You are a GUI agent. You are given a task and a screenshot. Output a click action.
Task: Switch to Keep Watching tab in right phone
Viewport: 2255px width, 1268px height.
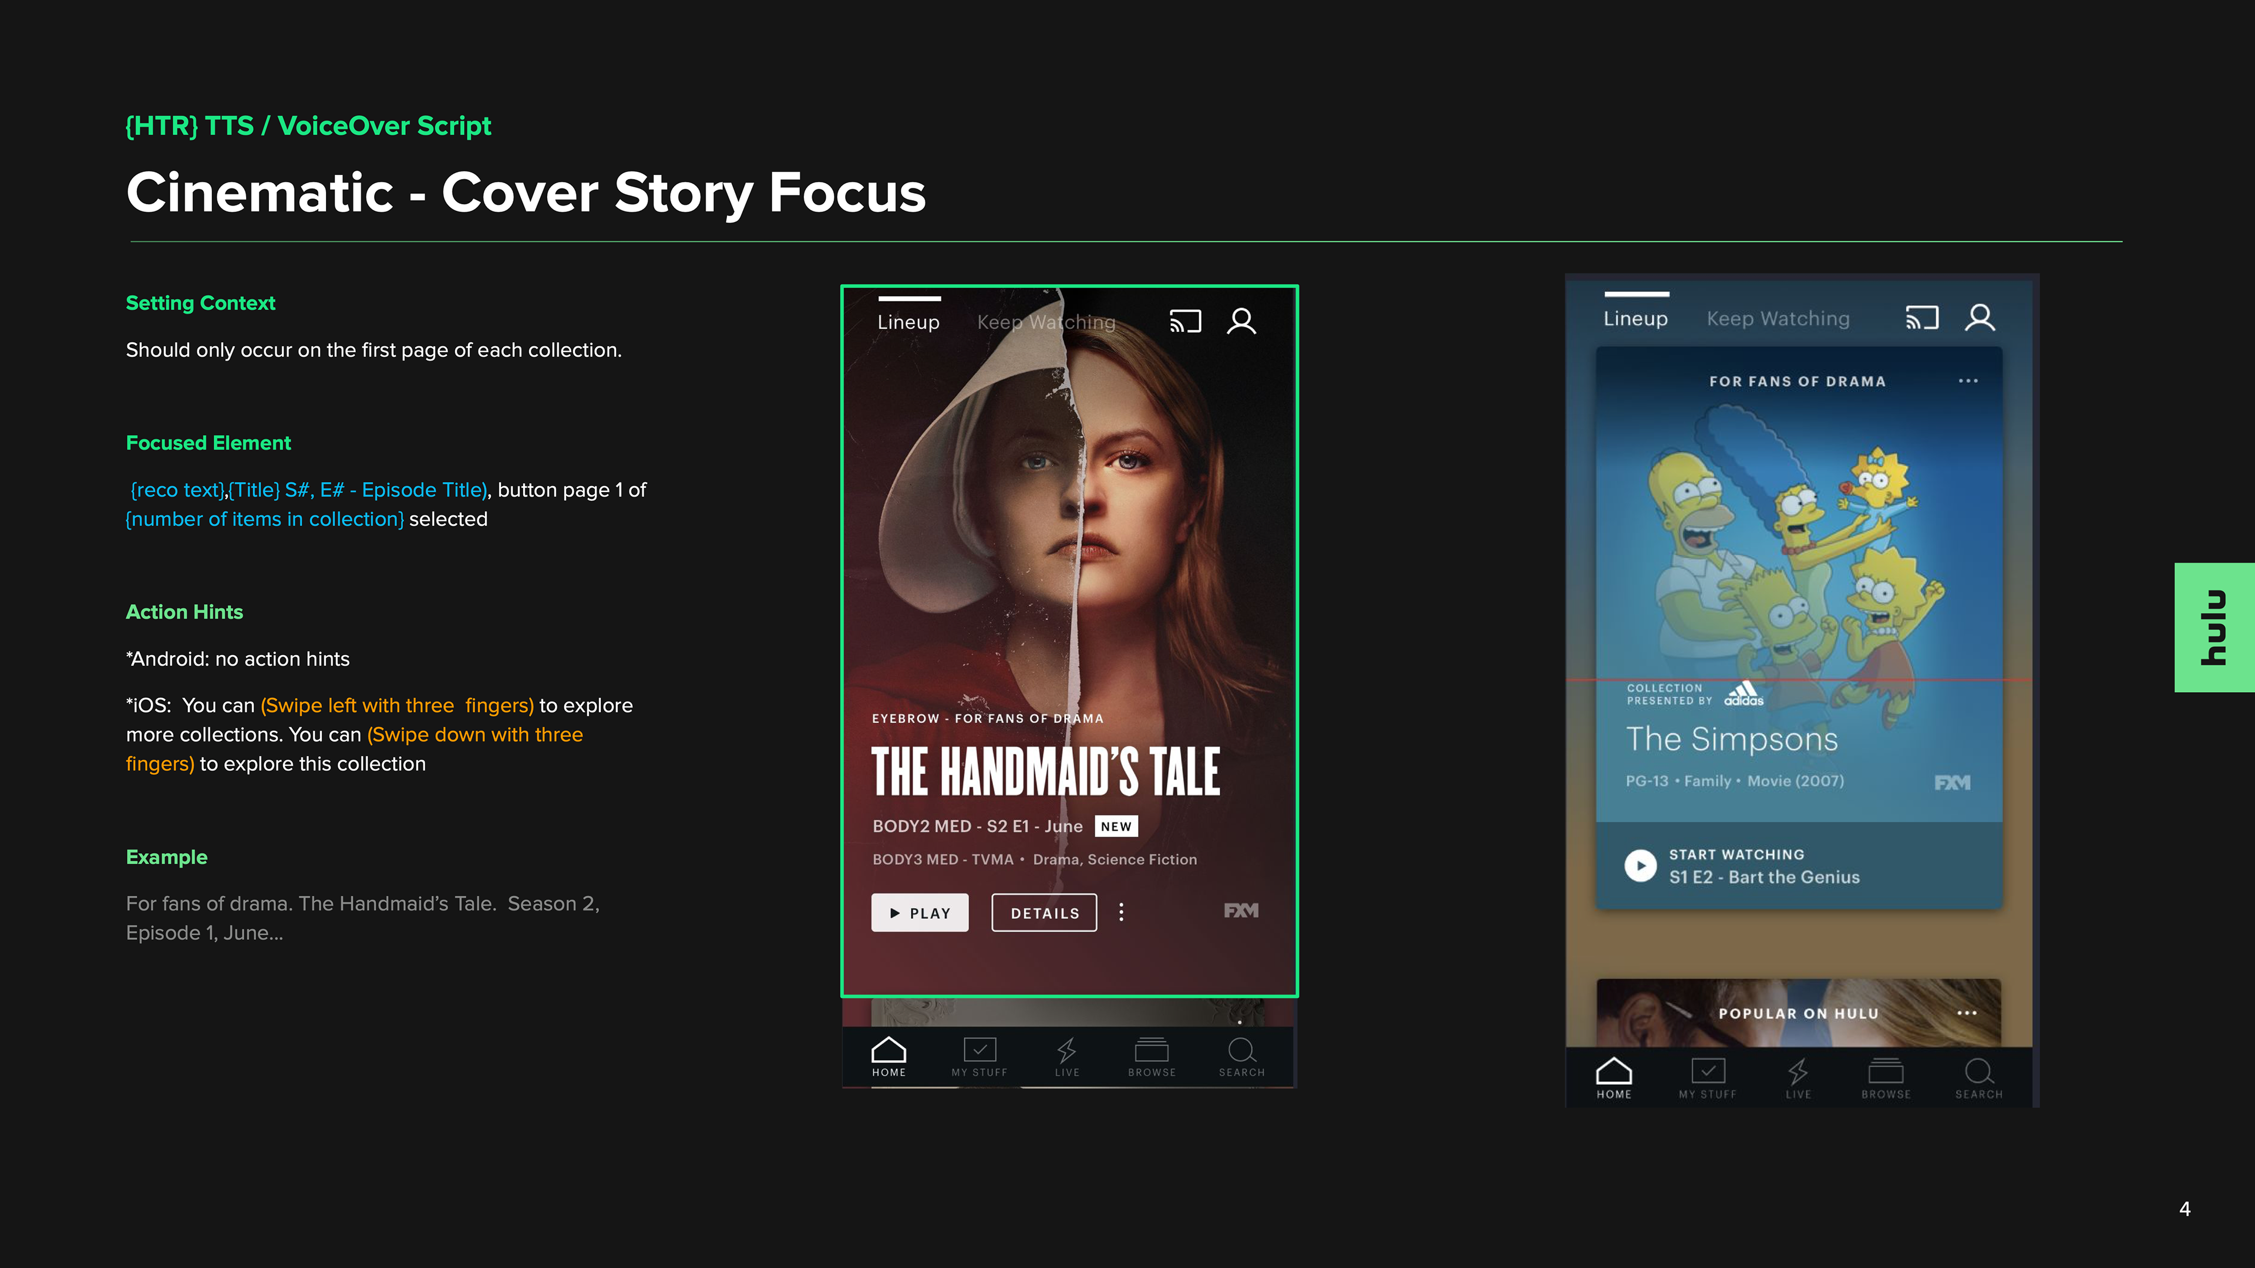tap(1778, 319)
